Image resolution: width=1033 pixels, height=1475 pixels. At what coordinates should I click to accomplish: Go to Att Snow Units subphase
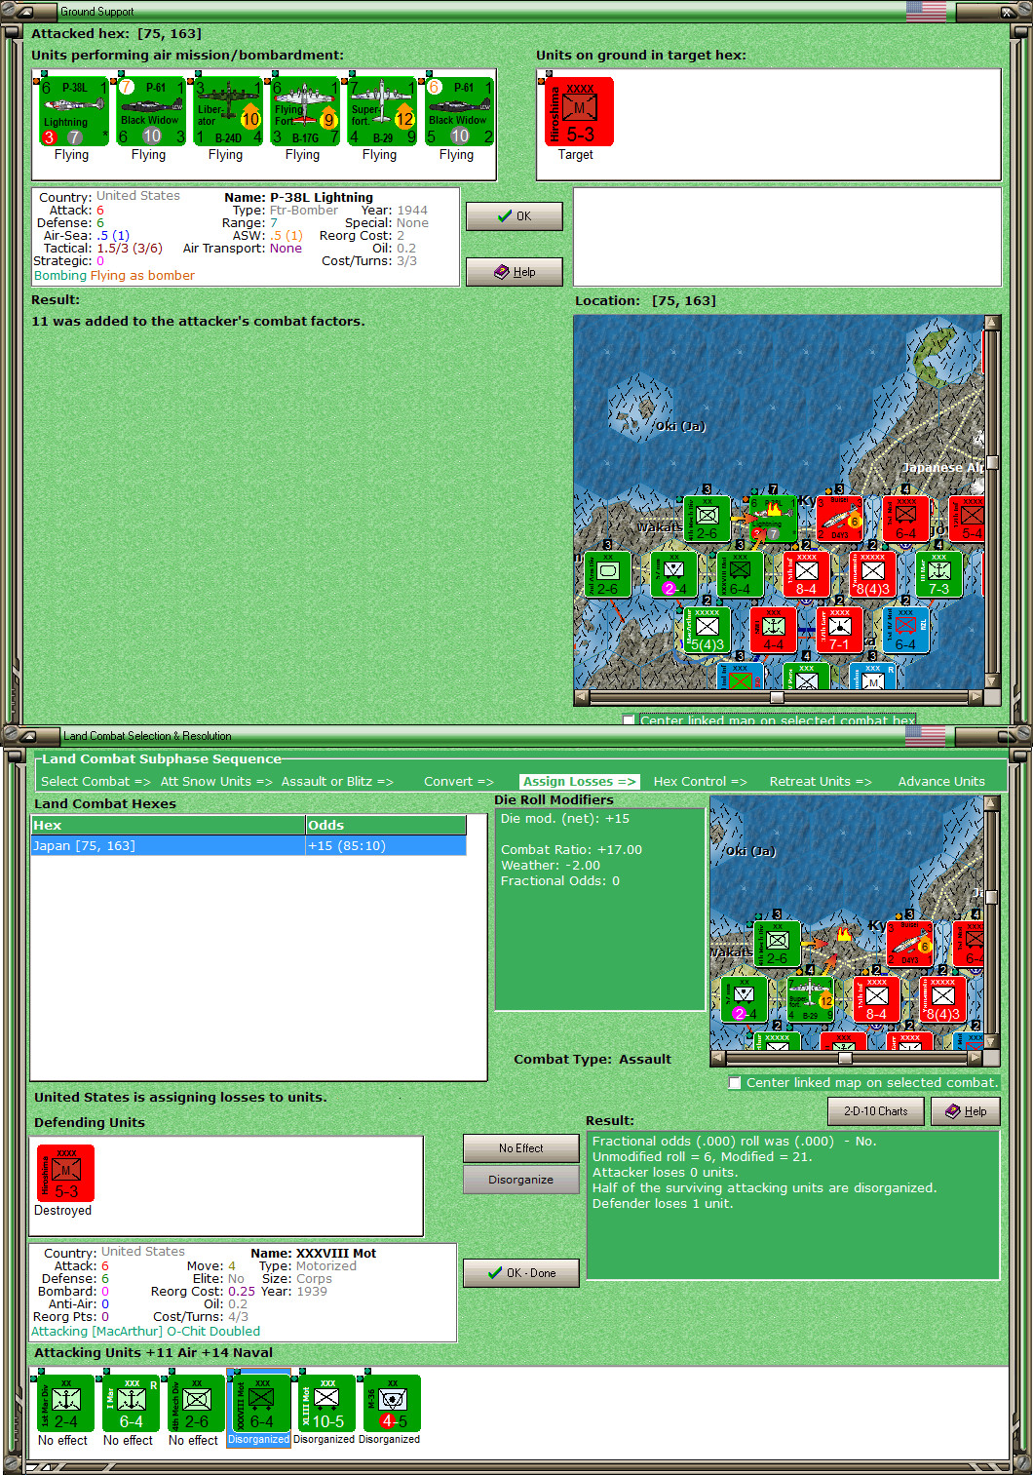pyautogui.click(x=216, y=782)
